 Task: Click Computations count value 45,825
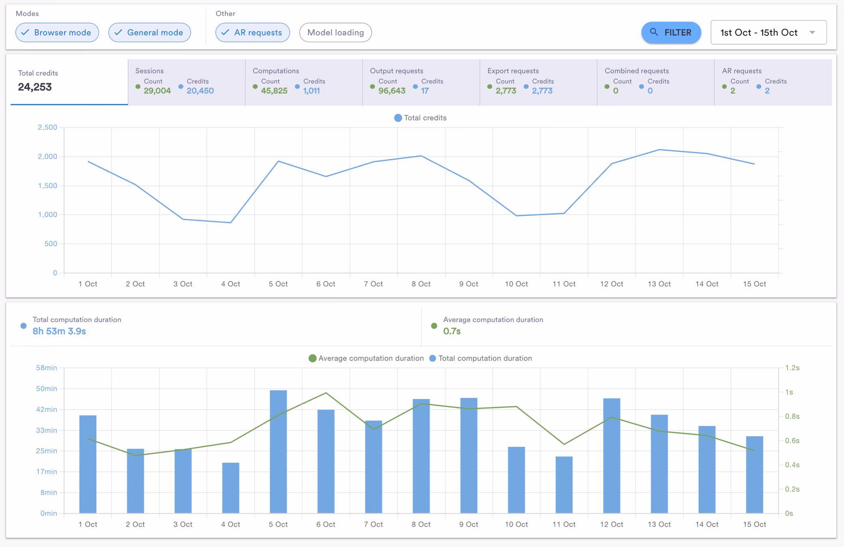274,91
